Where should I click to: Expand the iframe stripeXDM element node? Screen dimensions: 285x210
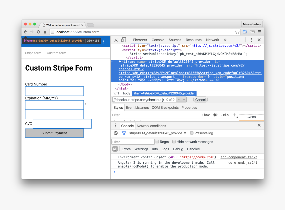pos(120,61)
